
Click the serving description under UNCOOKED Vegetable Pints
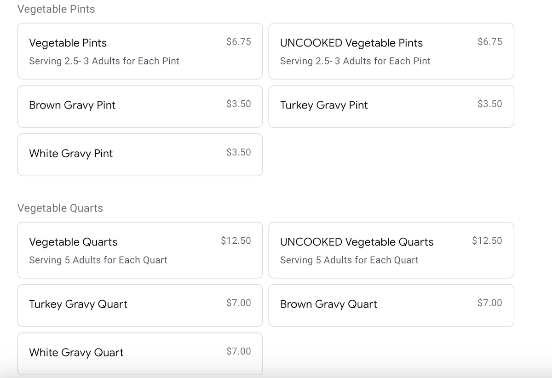[x=355, y=61]
